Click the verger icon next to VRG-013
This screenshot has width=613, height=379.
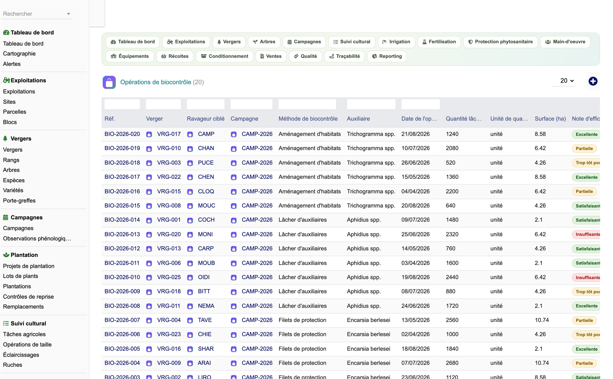149,249
